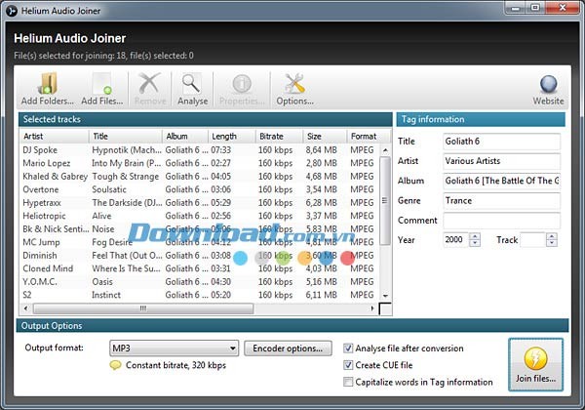Click the Helium Audio Joiner title bar icon
The height and width of the screenshot is (410, 585).
point(12,11)
